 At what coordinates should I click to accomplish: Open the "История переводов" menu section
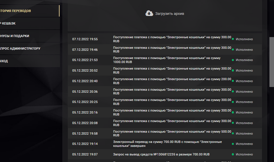click(30, 11)
